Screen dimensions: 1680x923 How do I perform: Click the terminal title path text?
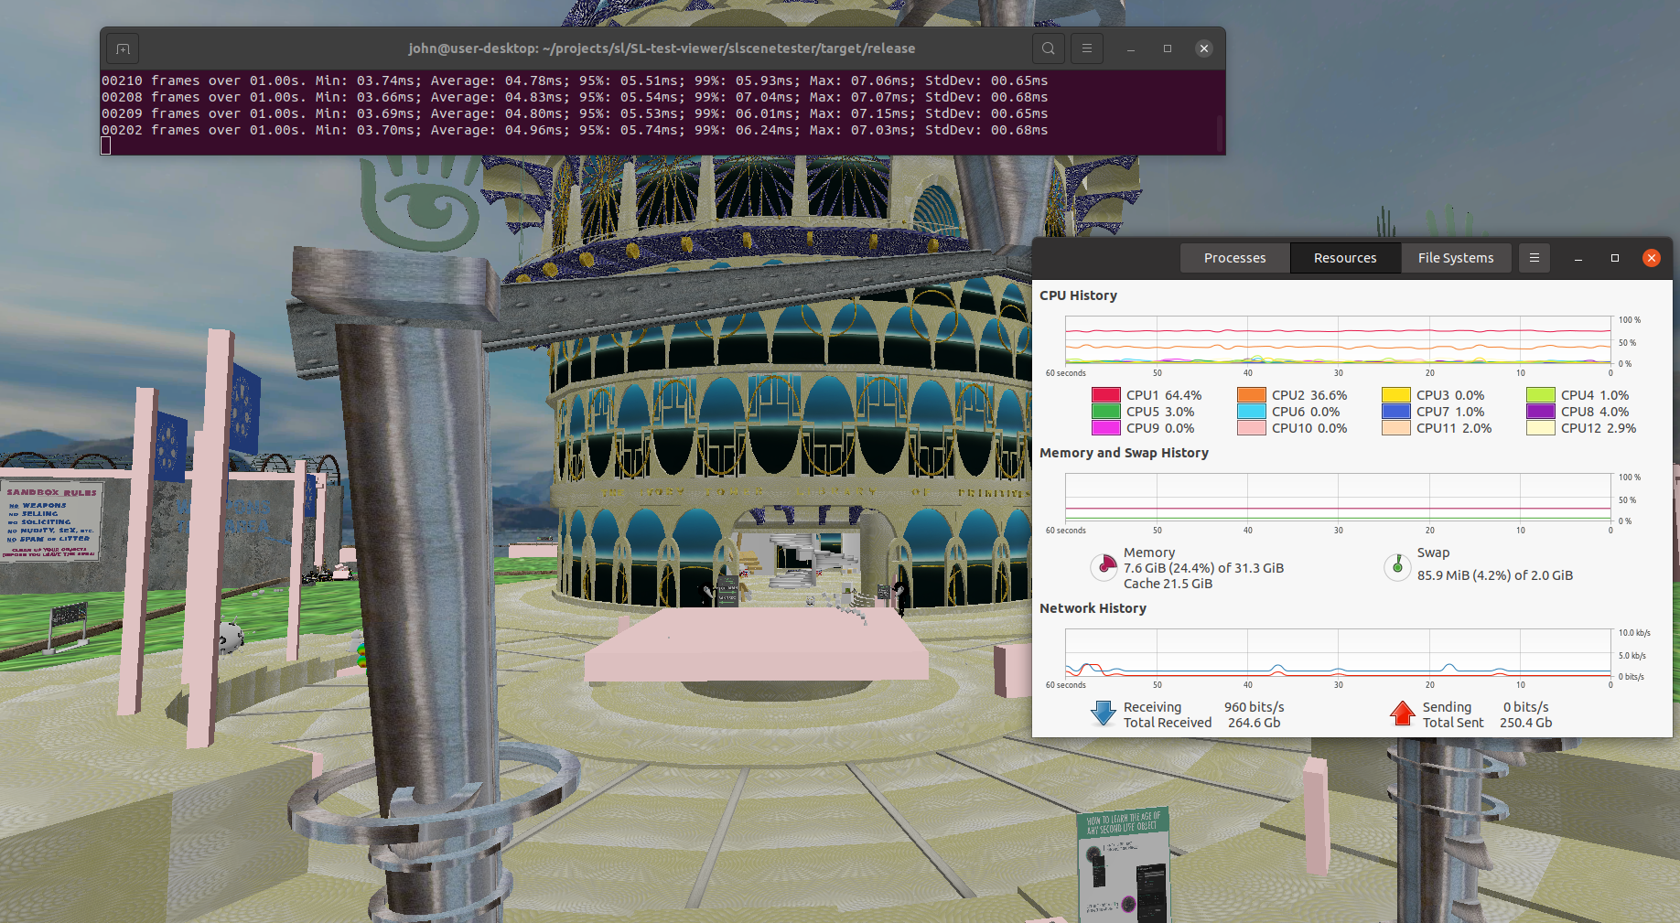(662, 48)
